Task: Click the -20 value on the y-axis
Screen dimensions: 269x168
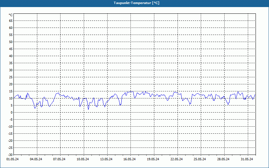Action: coord(10,140)
